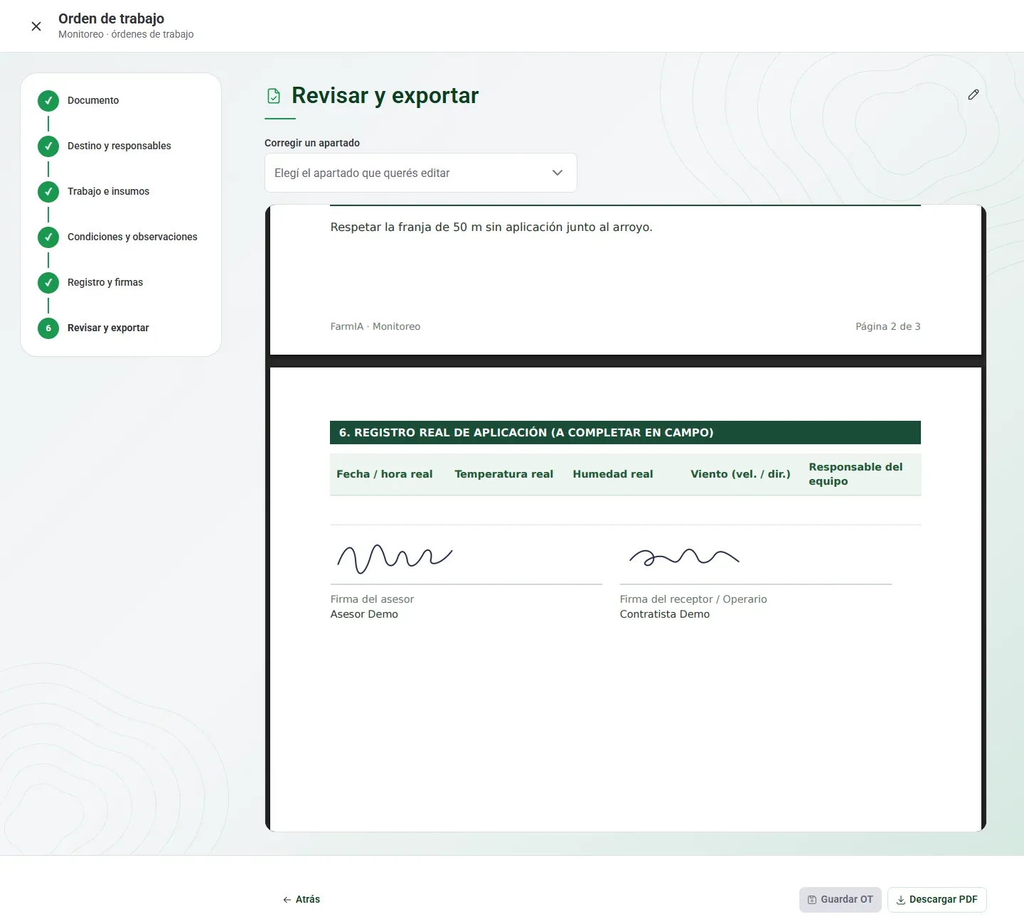This screenshot has height=924, width=1024.
Task: Click the 'Fecha / hora real' column header
Action: (x=385, y=474)
